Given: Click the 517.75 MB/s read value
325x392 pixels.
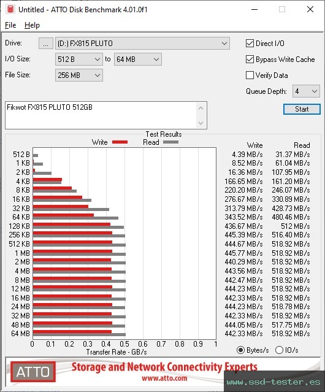Looking at the screenshot, I should coord(291,325).
